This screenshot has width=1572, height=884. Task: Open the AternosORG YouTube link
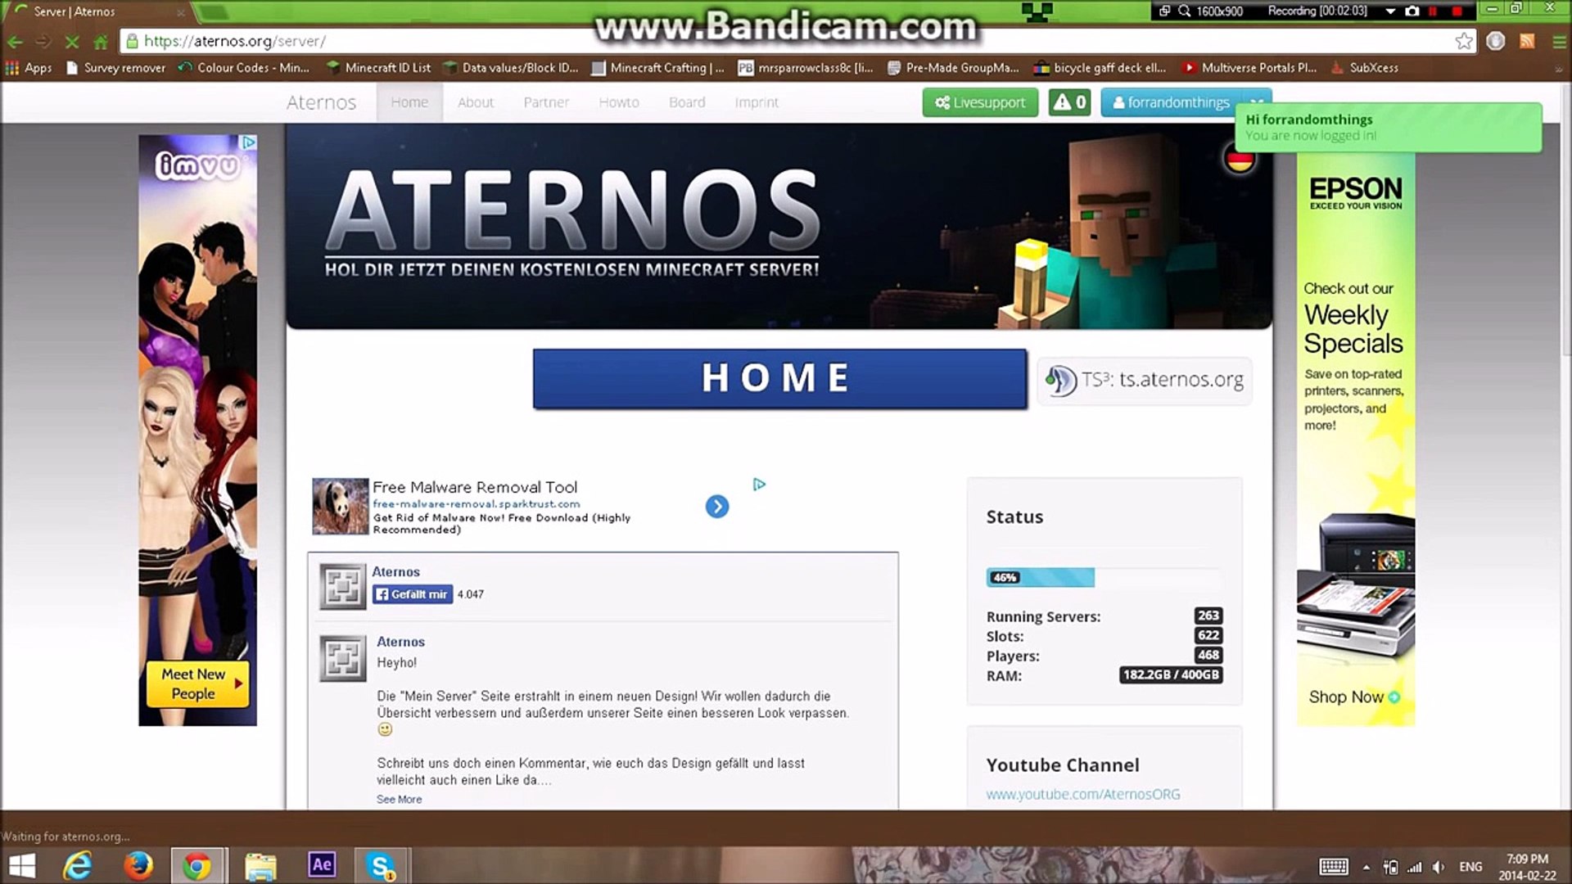(1082, 794)
